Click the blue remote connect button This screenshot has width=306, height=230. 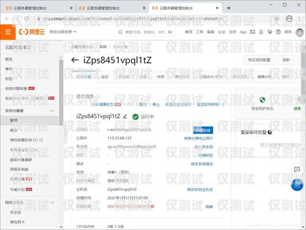(203, 130)
